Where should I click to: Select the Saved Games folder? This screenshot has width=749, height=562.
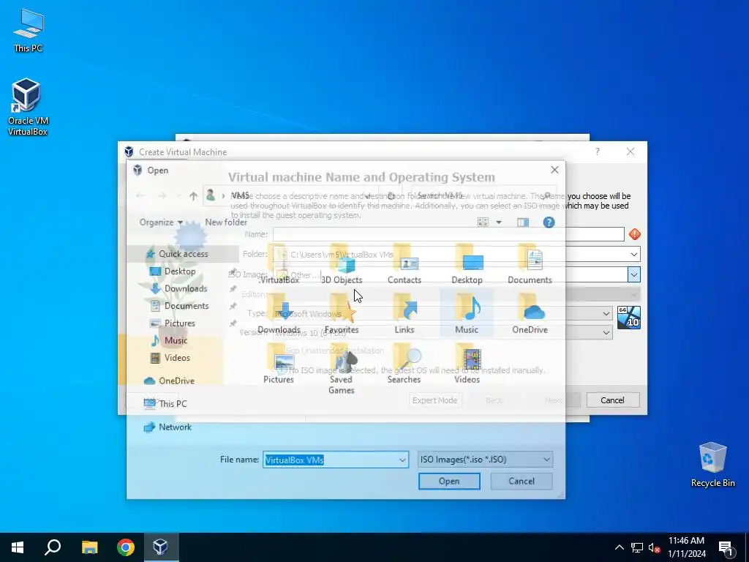[x=341, y=370]
